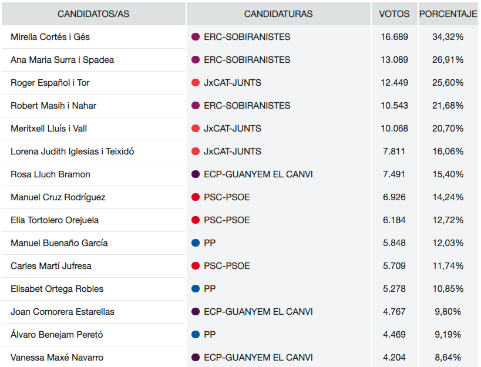Viewport: 481px width, 367px height.
Task: Click the dark purple dot beside Rosa Lluch's party
Action: pos(196,174)
